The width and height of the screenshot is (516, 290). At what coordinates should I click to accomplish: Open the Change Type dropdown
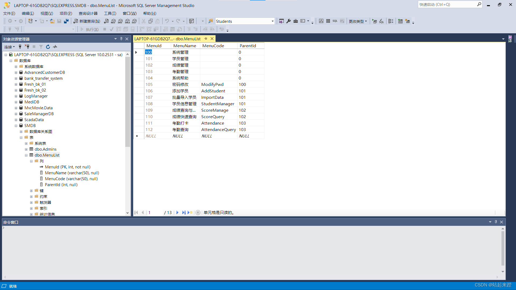358,21
